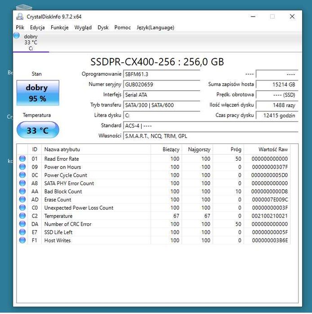Click rotation rate value ---- (SSD)
This screenshot has height=314, width=312.
point(277,95)
